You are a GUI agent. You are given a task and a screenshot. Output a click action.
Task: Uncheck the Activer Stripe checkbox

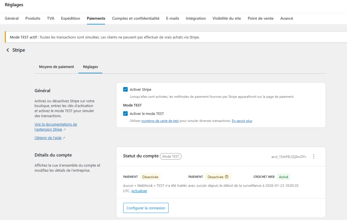tap(125, 89)
